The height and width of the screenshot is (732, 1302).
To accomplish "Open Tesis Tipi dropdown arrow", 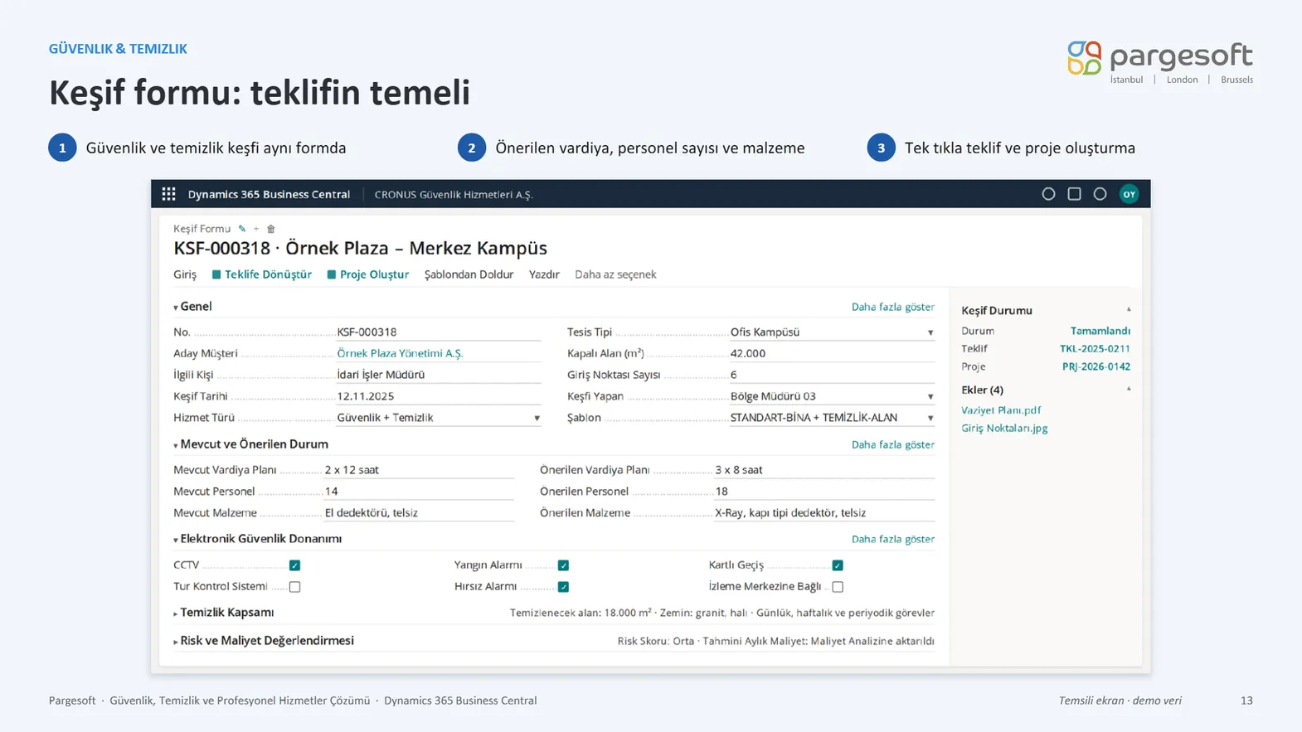I will [x=930, y=332].
